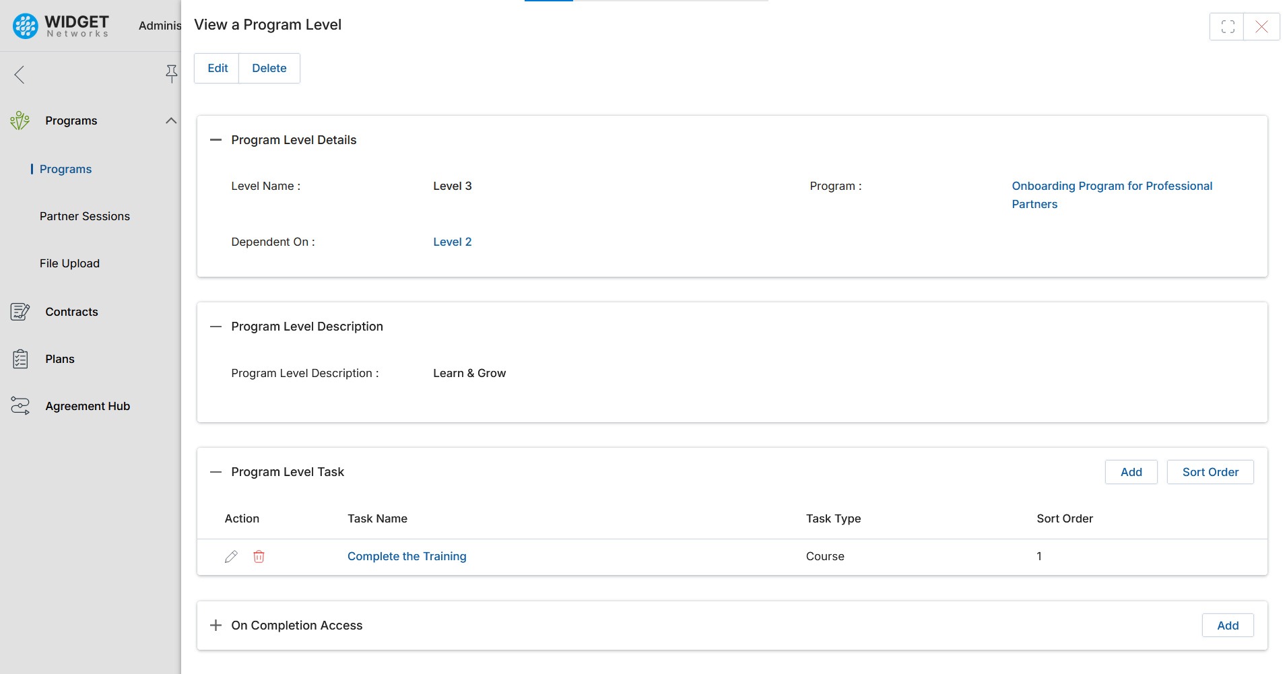
Task: Click the red trash icon in task row
Action: (x=259, y=556)
